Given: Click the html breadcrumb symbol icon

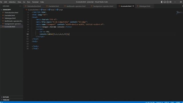Looking at the screenshot, I should click(x=41, y=10).
